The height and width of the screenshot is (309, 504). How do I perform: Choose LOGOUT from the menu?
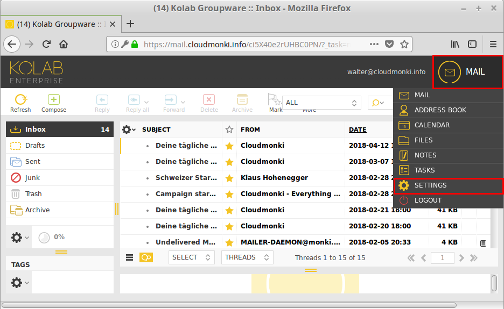[x=449, y=200]
